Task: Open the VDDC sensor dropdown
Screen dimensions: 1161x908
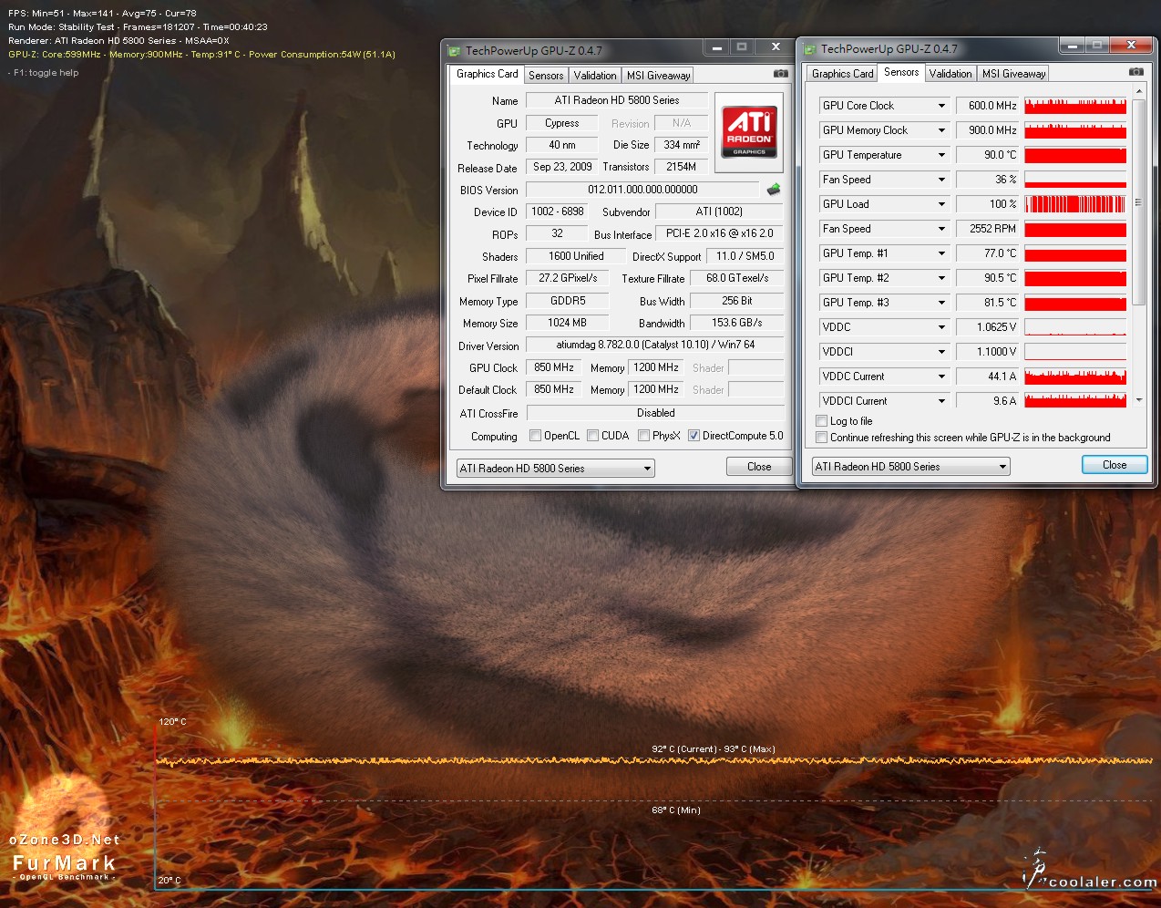Action: coord(941,327)
